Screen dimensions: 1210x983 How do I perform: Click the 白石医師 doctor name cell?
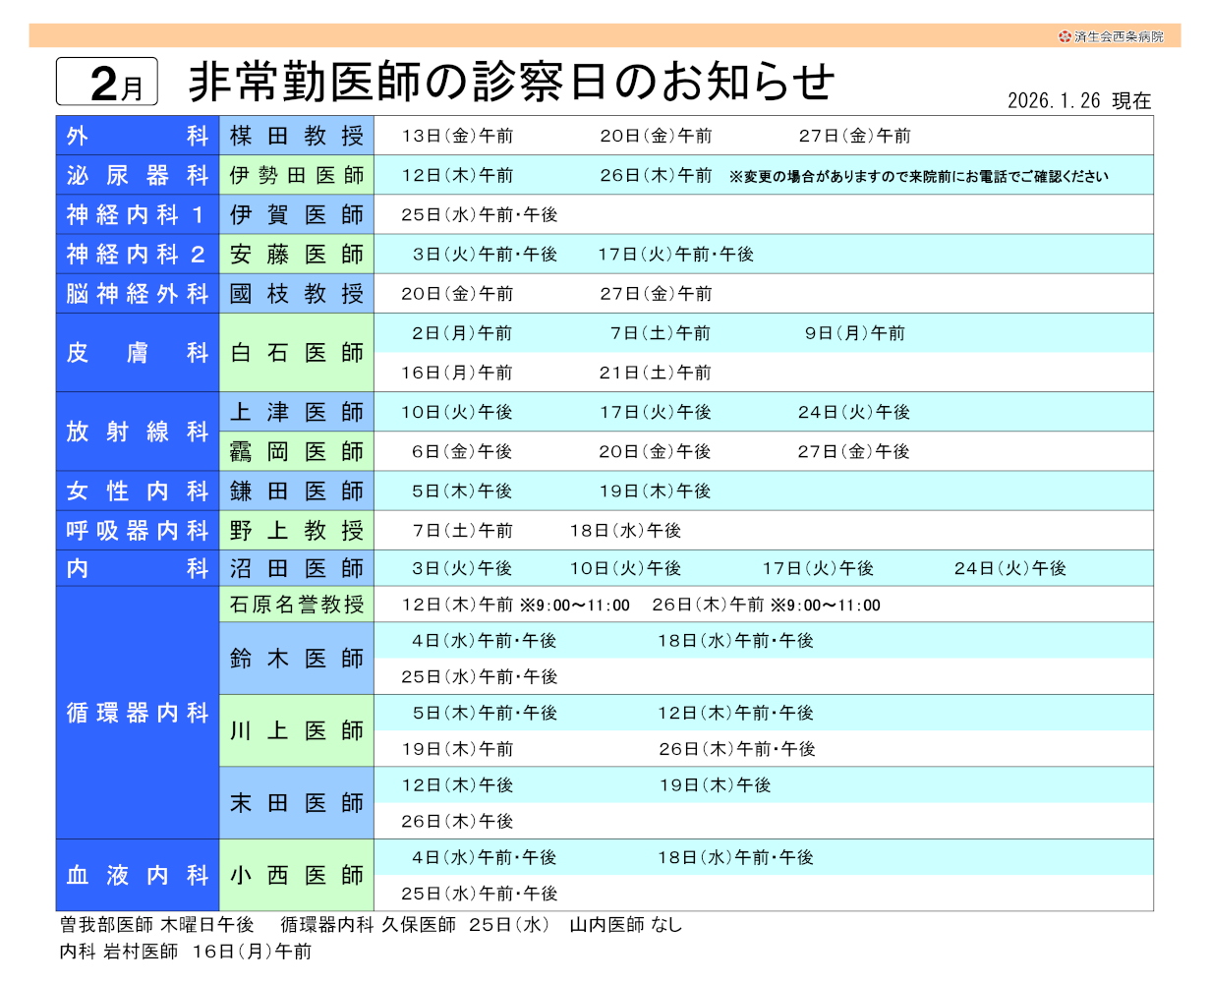coord(297,353)
